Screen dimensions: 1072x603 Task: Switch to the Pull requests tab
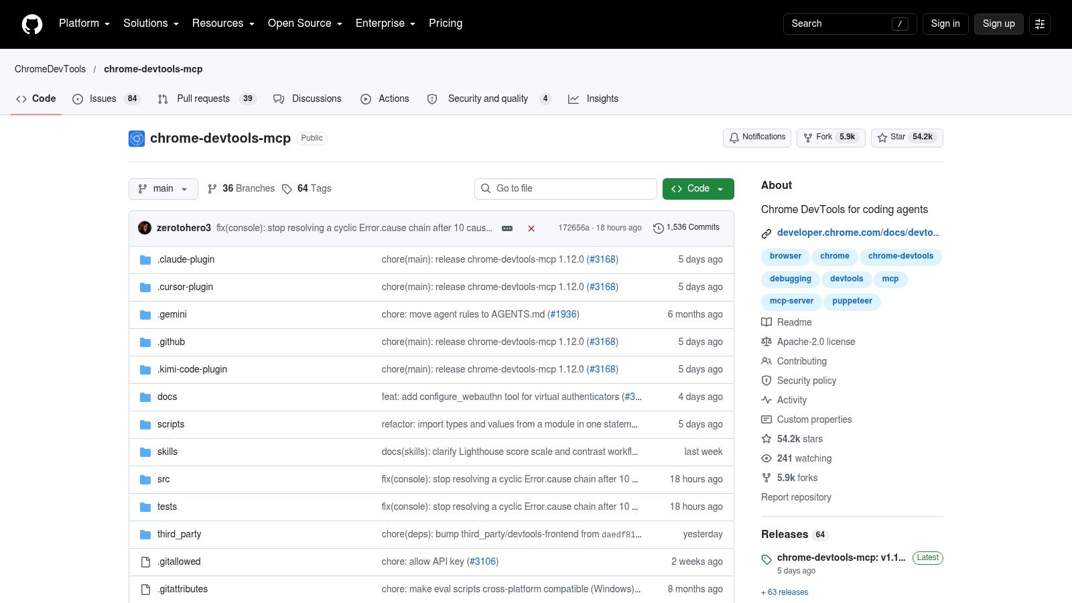[x=207, y=98]
